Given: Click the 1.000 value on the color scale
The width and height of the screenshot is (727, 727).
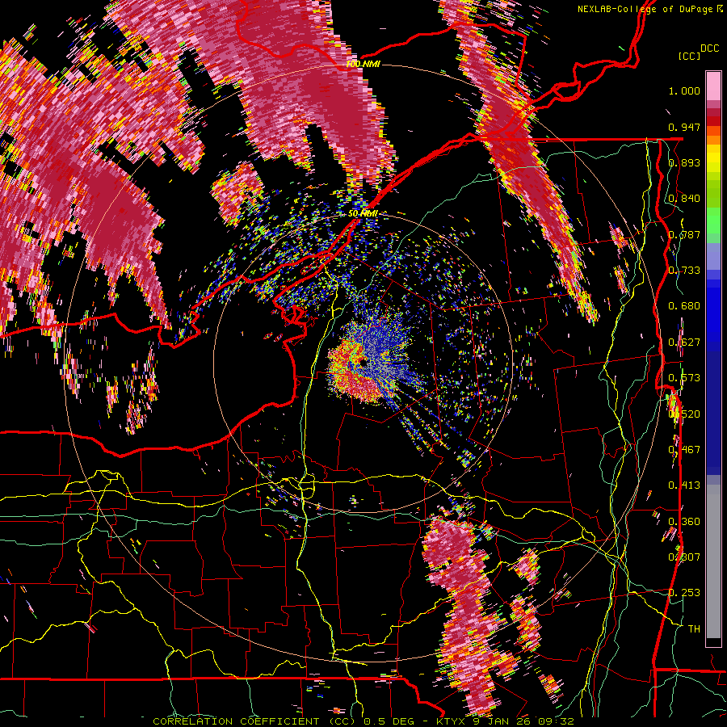Looking at the screenshot, I should (684, 90).
